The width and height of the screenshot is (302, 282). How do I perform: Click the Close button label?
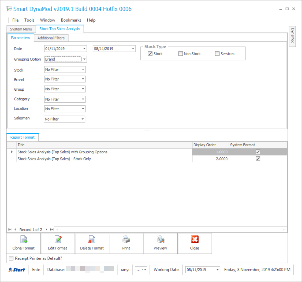pyautogui.click(x=194, y=248)
